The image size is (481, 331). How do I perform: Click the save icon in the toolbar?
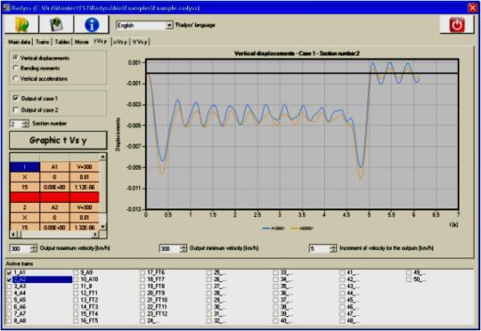[x=56, y=25]
